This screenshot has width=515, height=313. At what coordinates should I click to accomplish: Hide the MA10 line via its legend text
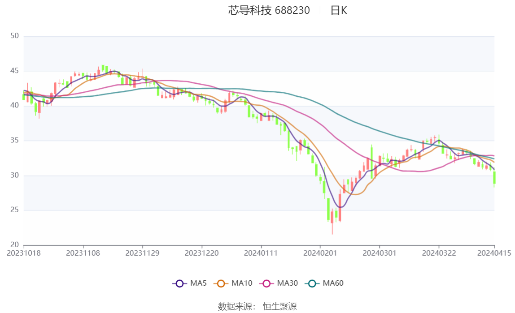point(242,283)
